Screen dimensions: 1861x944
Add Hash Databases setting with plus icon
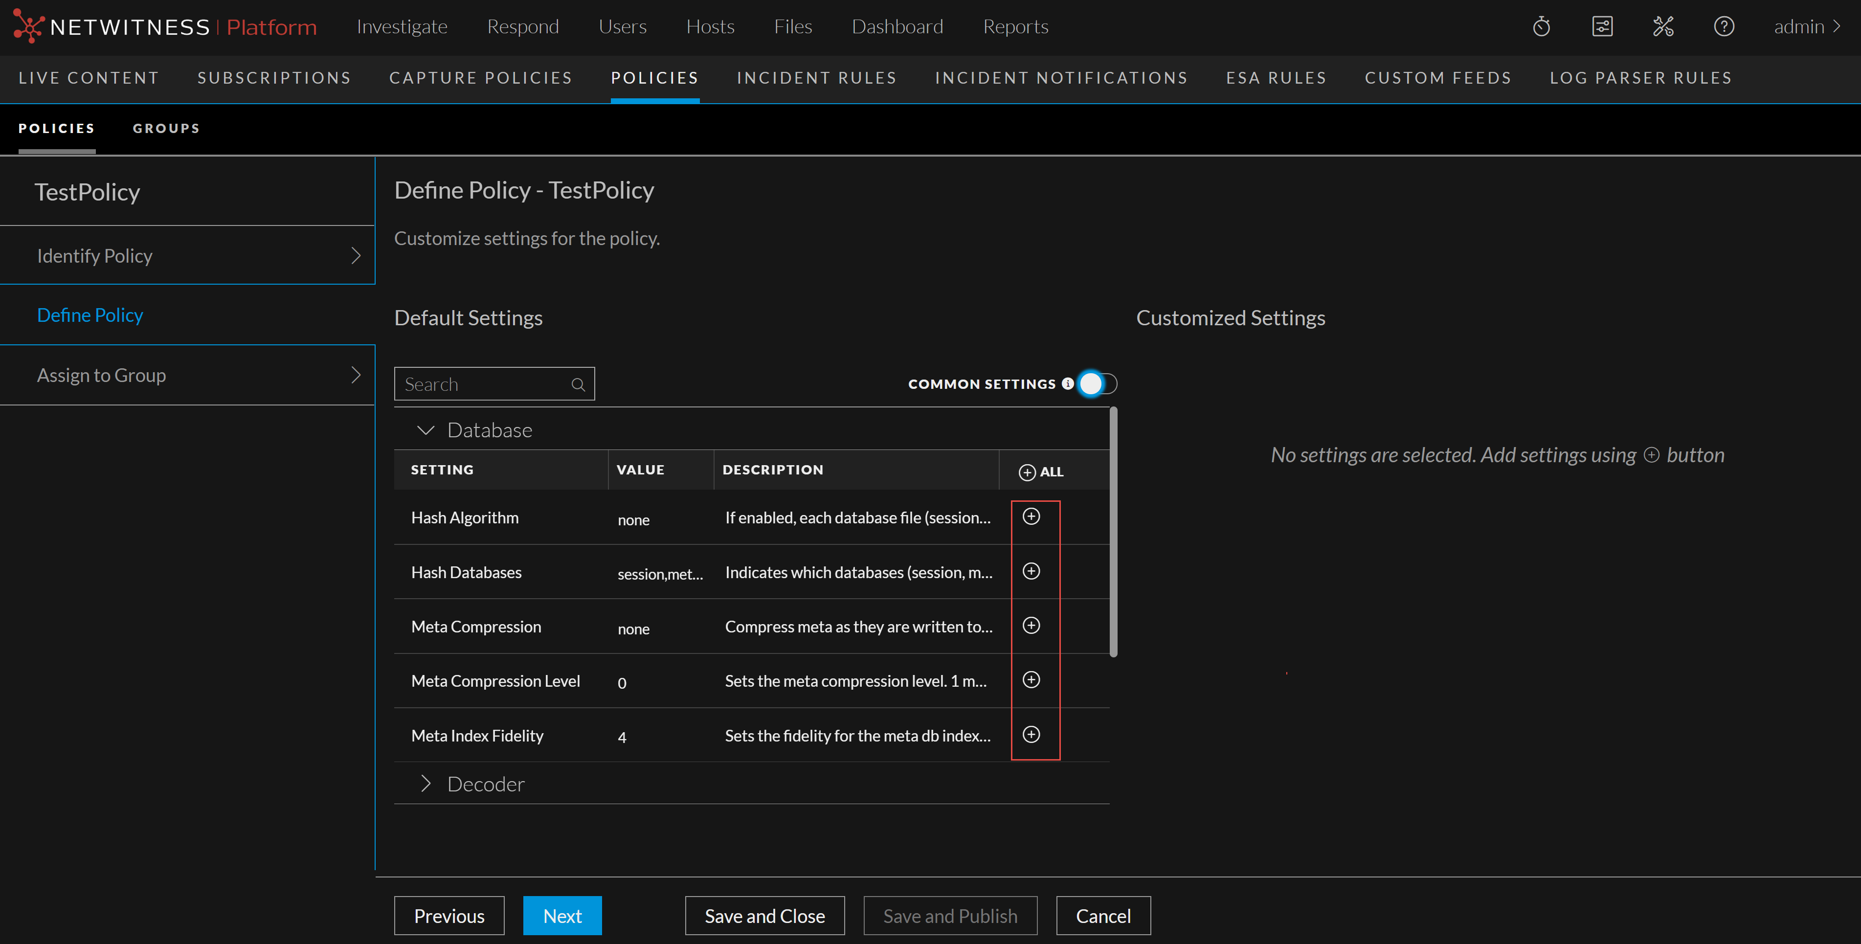point(1031,571)
